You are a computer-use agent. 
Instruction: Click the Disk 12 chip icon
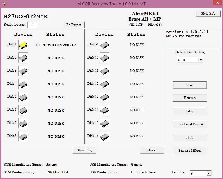pos(105,84)
